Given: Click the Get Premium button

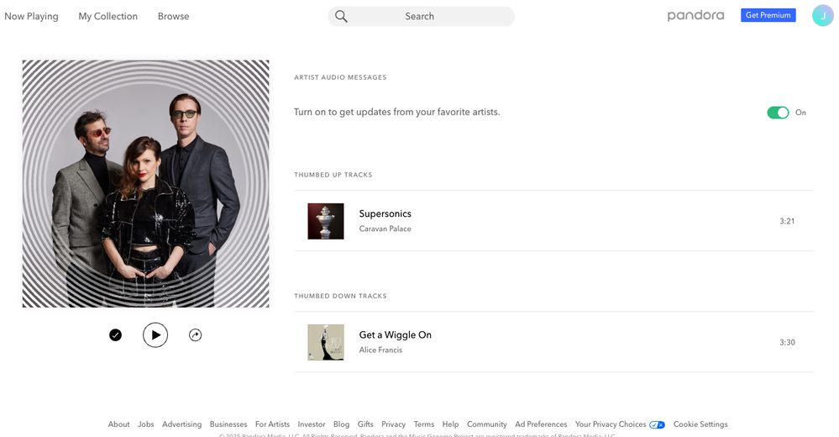Looking at the screenshot, I should click(768, 15).
